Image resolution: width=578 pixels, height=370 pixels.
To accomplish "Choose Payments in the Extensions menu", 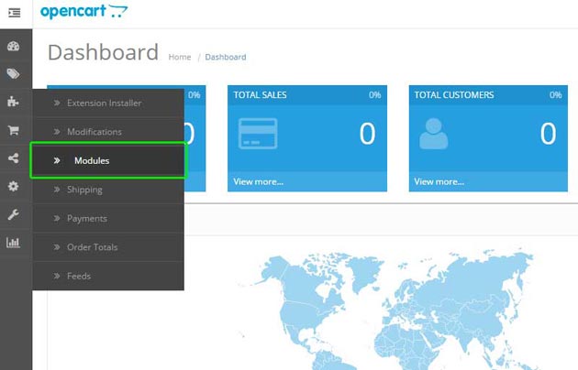I will point(86,218).
